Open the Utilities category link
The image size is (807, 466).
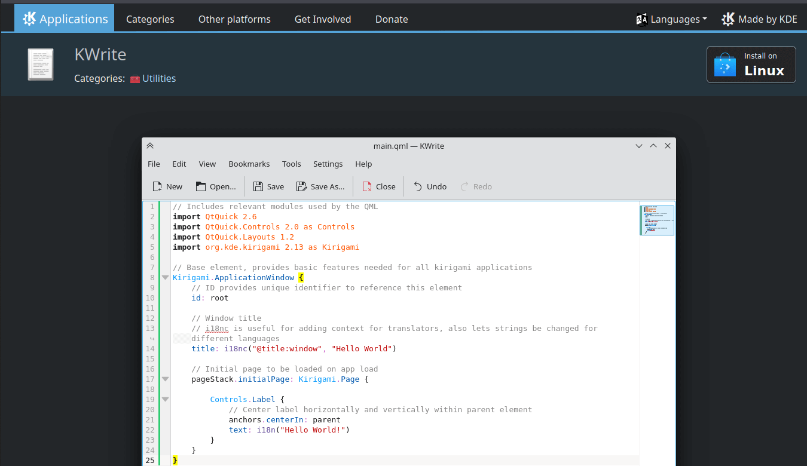tap(159, 78)
